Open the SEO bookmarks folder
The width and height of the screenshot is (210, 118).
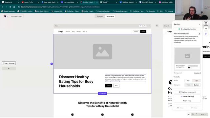point(160,11)
